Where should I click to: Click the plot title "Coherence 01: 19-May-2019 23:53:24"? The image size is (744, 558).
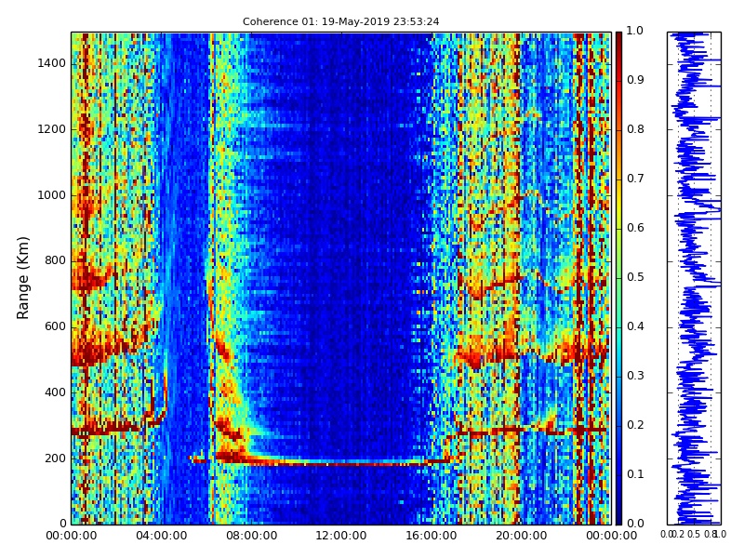tap(340, 21)
